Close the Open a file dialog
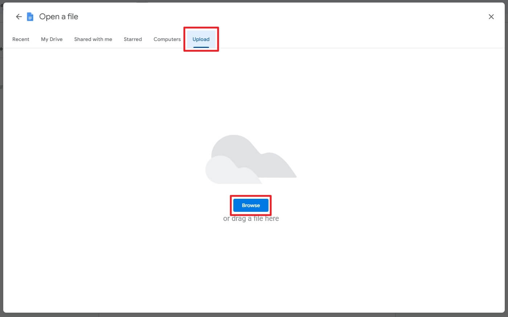Screen dimensions: 508x317 pyautogui.click(x=491, y=16)
